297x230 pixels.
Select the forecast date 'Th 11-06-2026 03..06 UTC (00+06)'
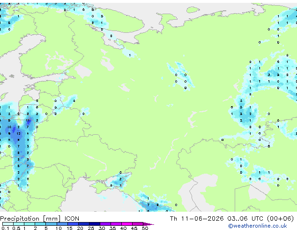[232, 219]
